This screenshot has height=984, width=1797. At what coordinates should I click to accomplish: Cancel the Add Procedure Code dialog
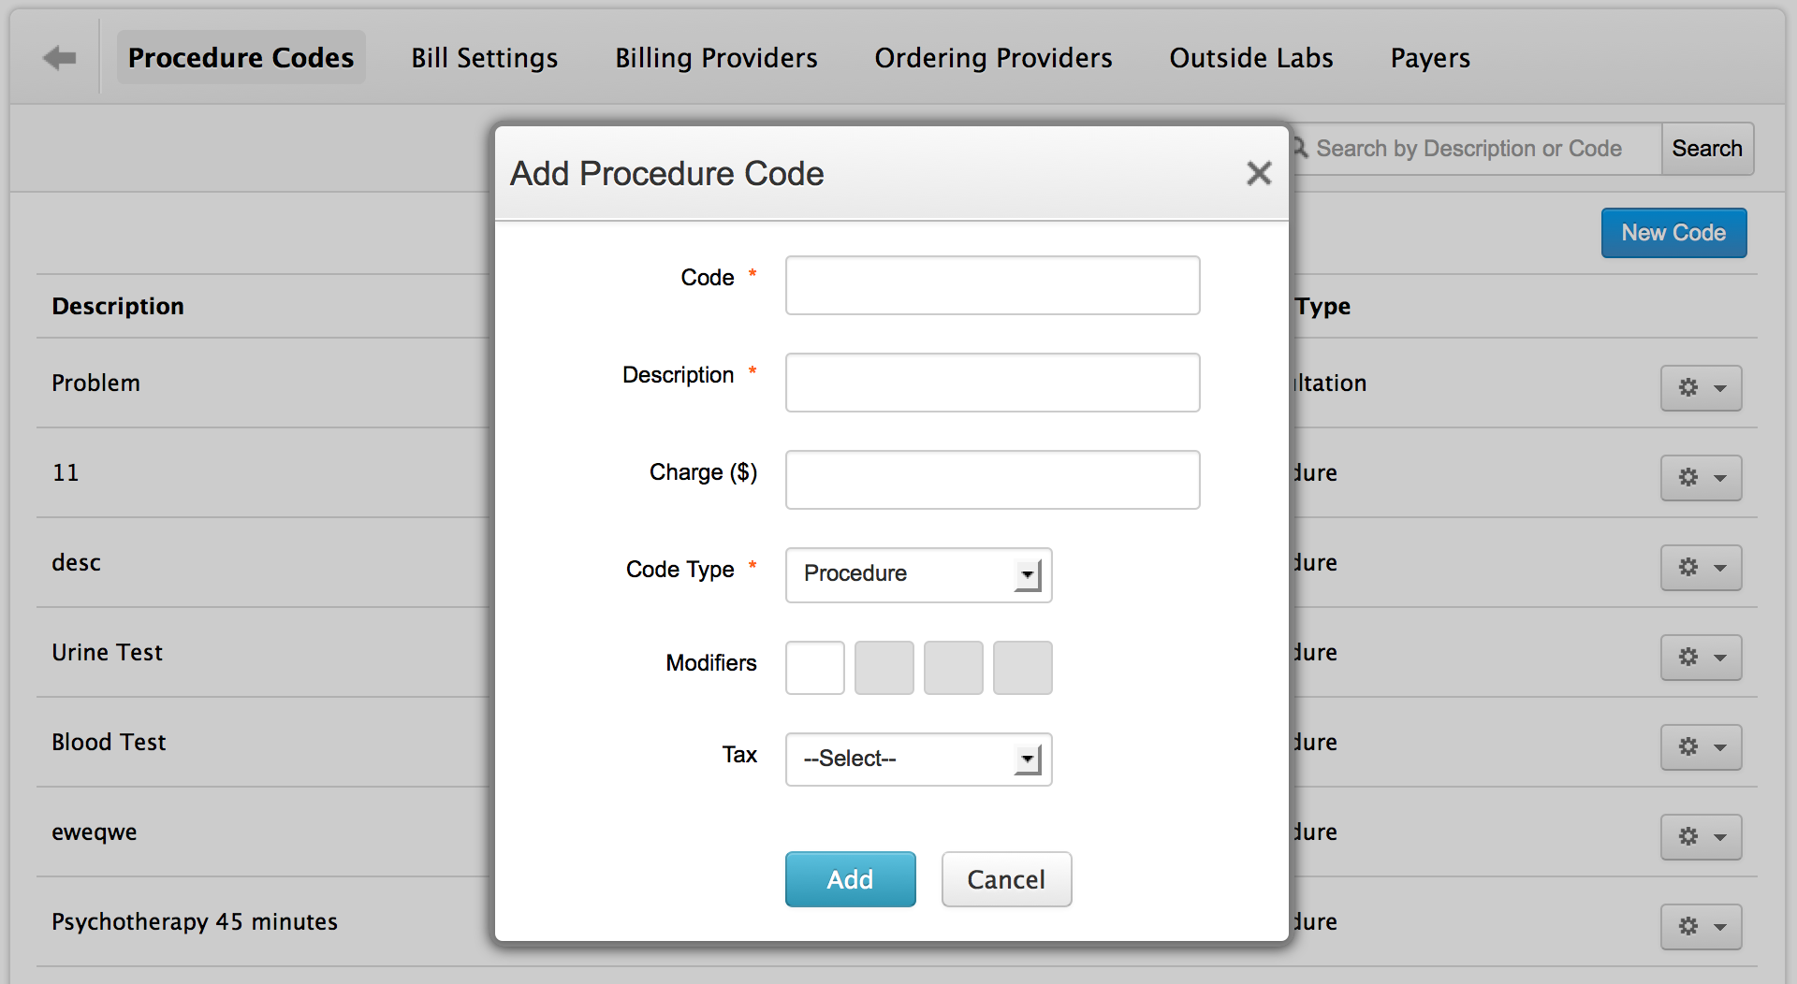coord(1006,879)
